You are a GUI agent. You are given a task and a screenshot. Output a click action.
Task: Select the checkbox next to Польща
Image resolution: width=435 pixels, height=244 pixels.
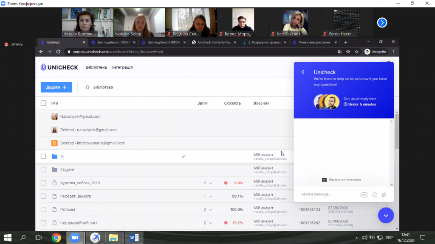point(43,210)
